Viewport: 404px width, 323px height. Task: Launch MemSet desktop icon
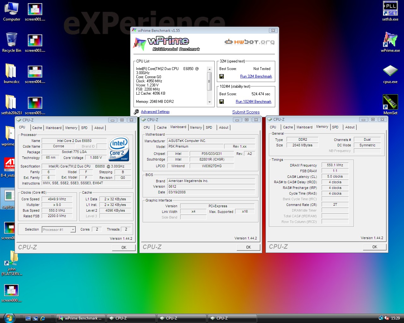point(390,105)
